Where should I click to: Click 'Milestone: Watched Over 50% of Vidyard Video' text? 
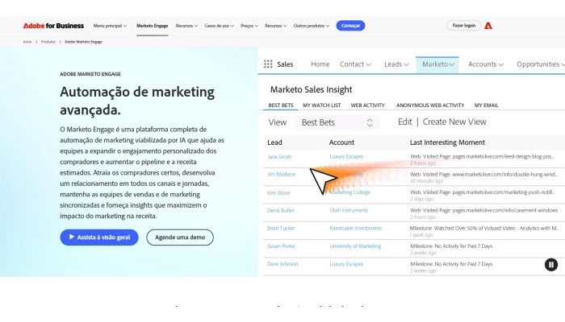[484, 228]
